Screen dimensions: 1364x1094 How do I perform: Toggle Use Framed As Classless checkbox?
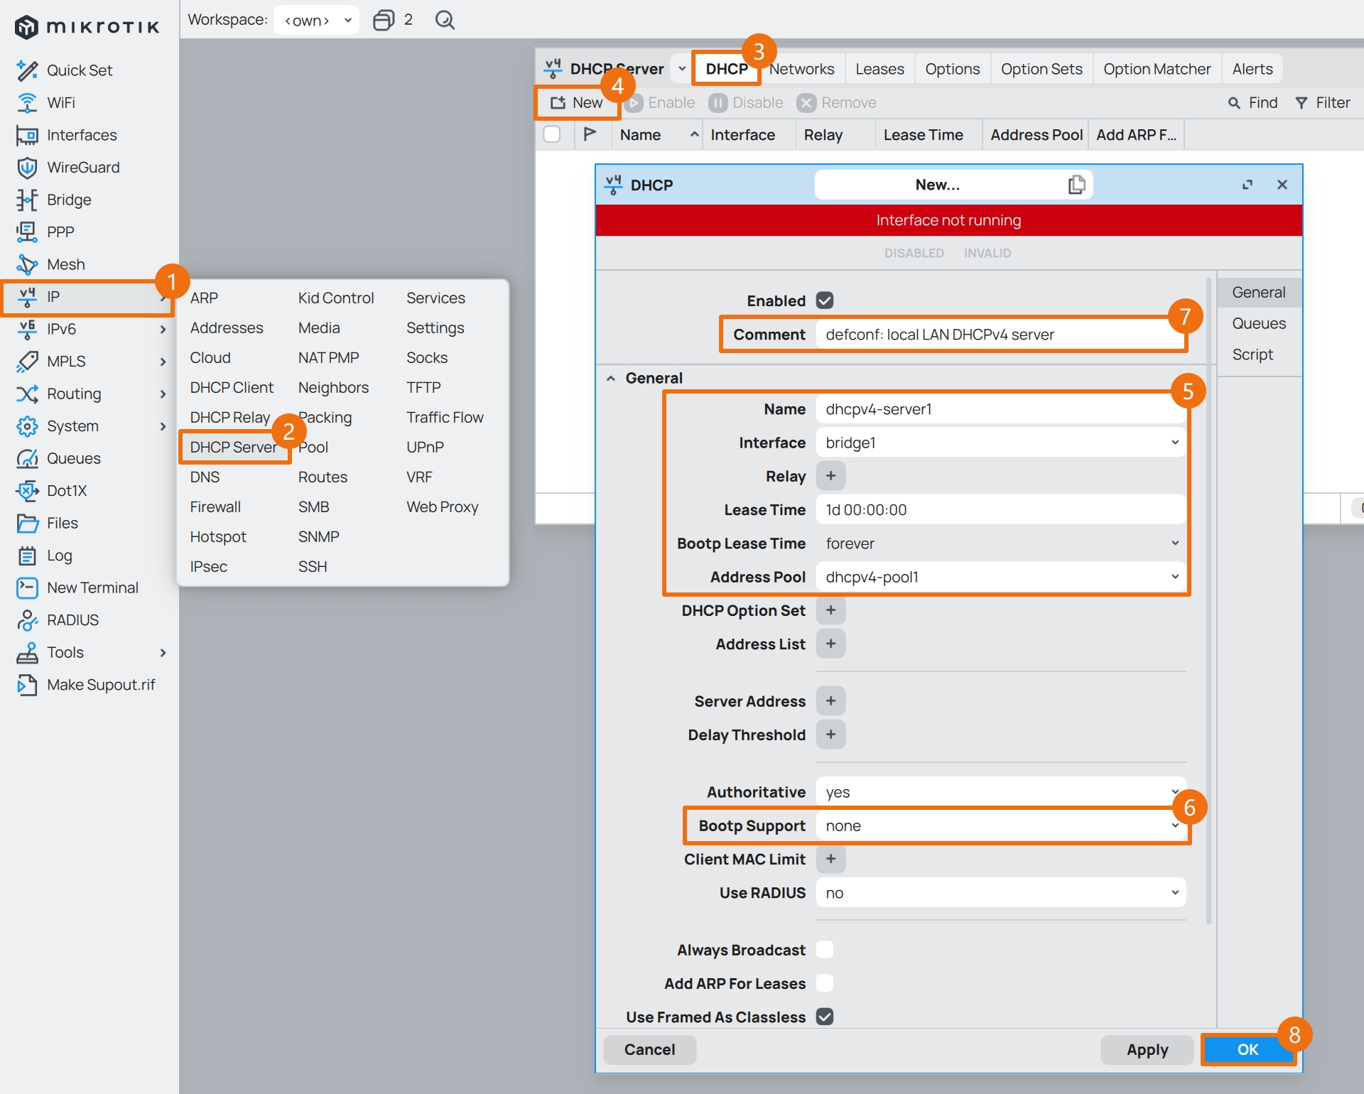tap(825, 1017)
